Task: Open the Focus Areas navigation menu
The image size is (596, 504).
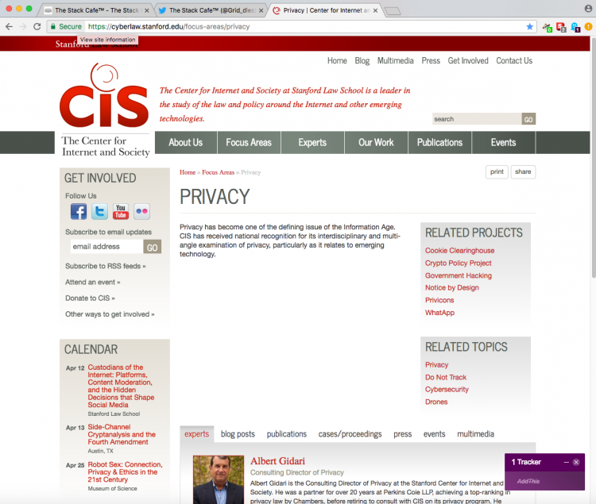Action: pyautogui.click(x=249, y=142)
